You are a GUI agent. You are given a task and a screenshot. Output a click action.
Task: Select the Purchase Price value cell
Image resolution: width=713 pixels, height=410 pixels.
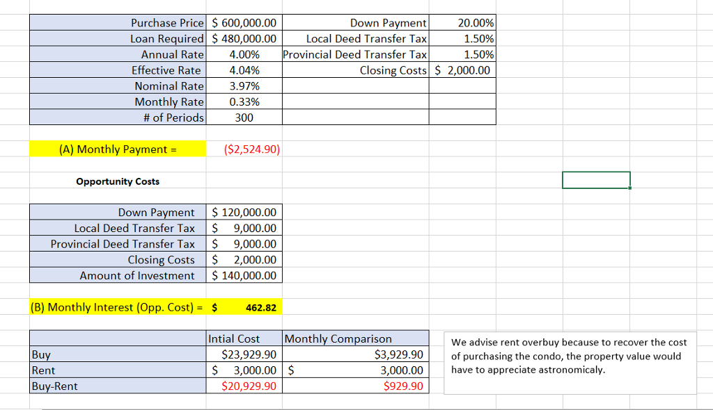coord(244,22)
